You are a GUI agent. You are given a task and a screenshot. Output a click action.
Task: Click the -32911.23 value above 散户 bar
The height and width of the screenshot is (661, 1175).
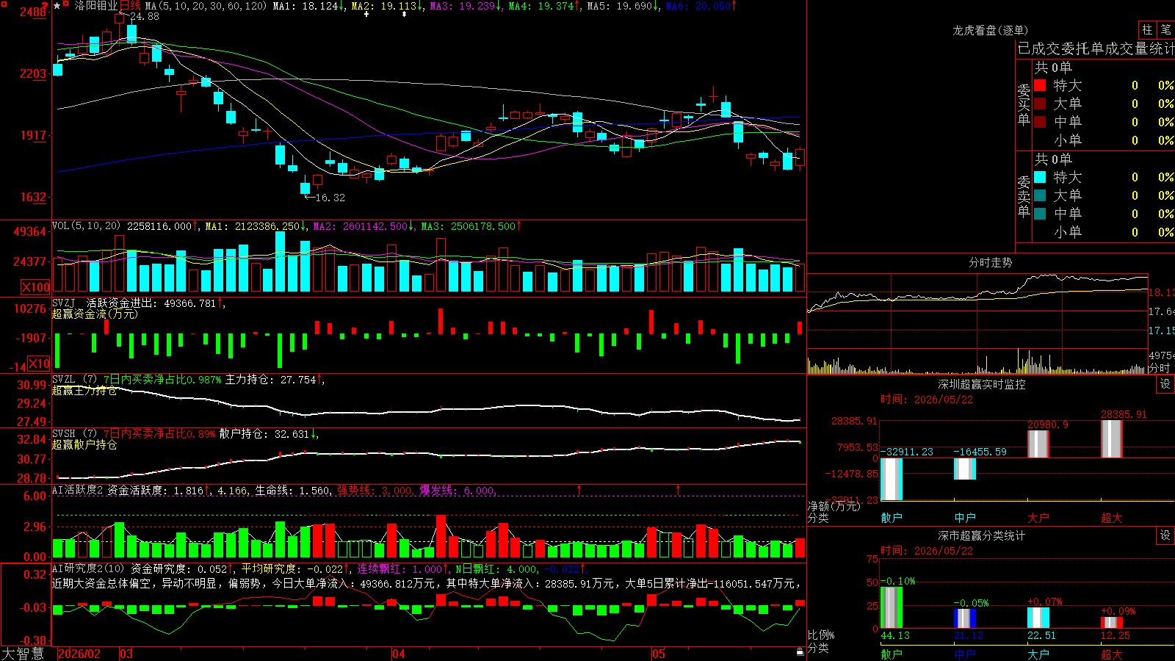[x=907, y=452]
